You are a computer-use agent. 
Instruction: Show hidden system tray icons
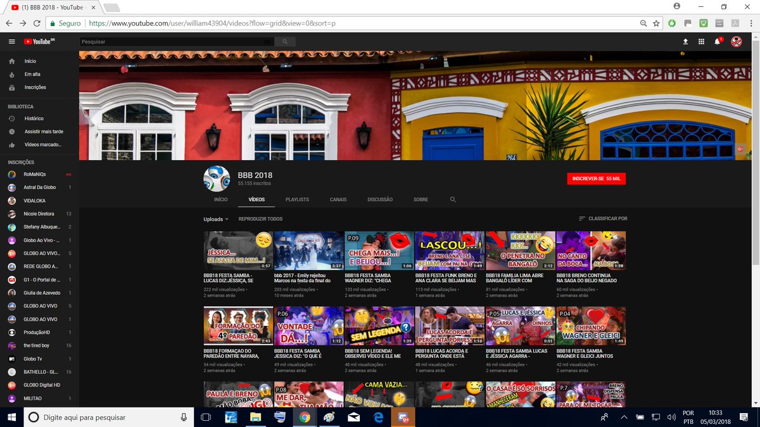pyautogui.click(x=624, y=417)
